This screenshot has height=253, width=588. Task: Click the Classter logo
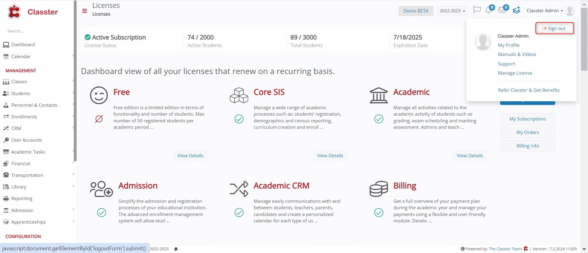(x=33, y=12)
